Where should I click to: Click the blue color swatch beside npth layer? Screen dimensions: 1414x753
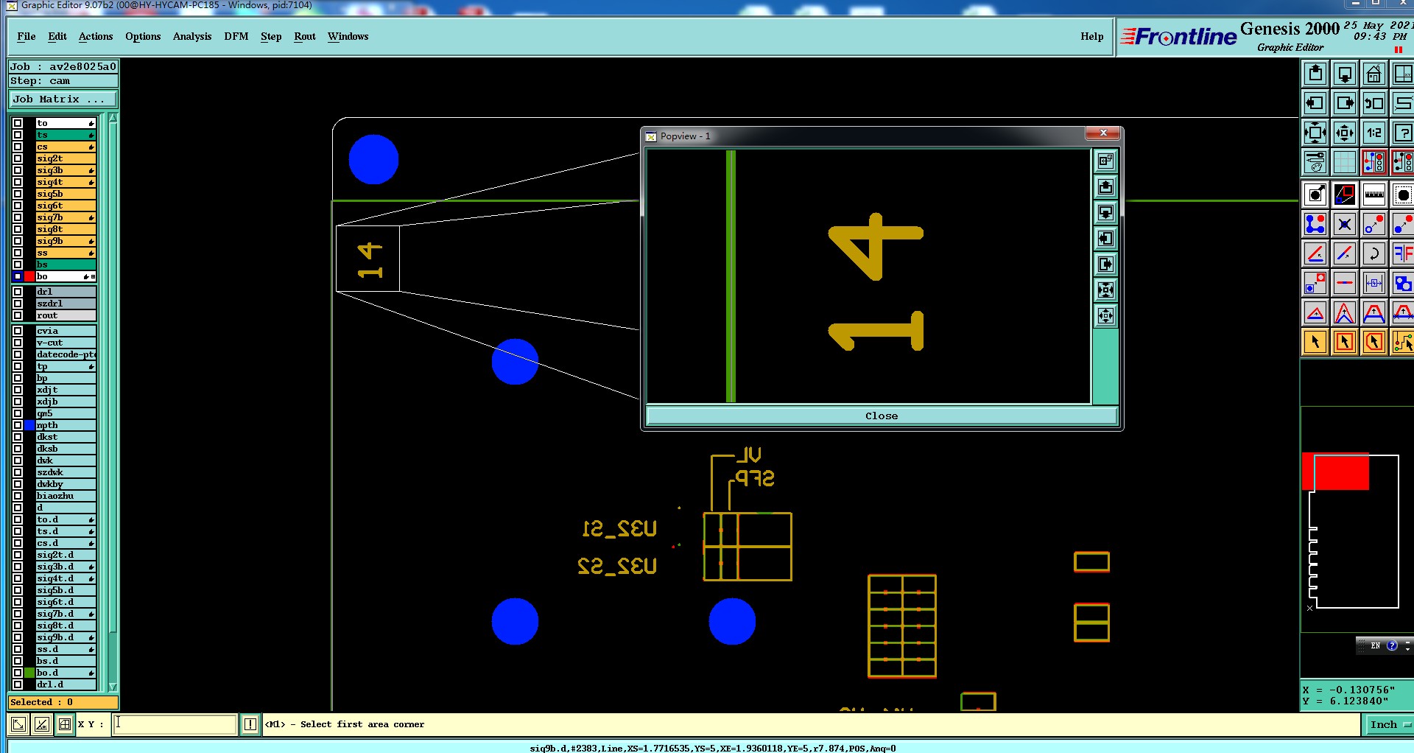pyautogui.click(x=29, y=425)
